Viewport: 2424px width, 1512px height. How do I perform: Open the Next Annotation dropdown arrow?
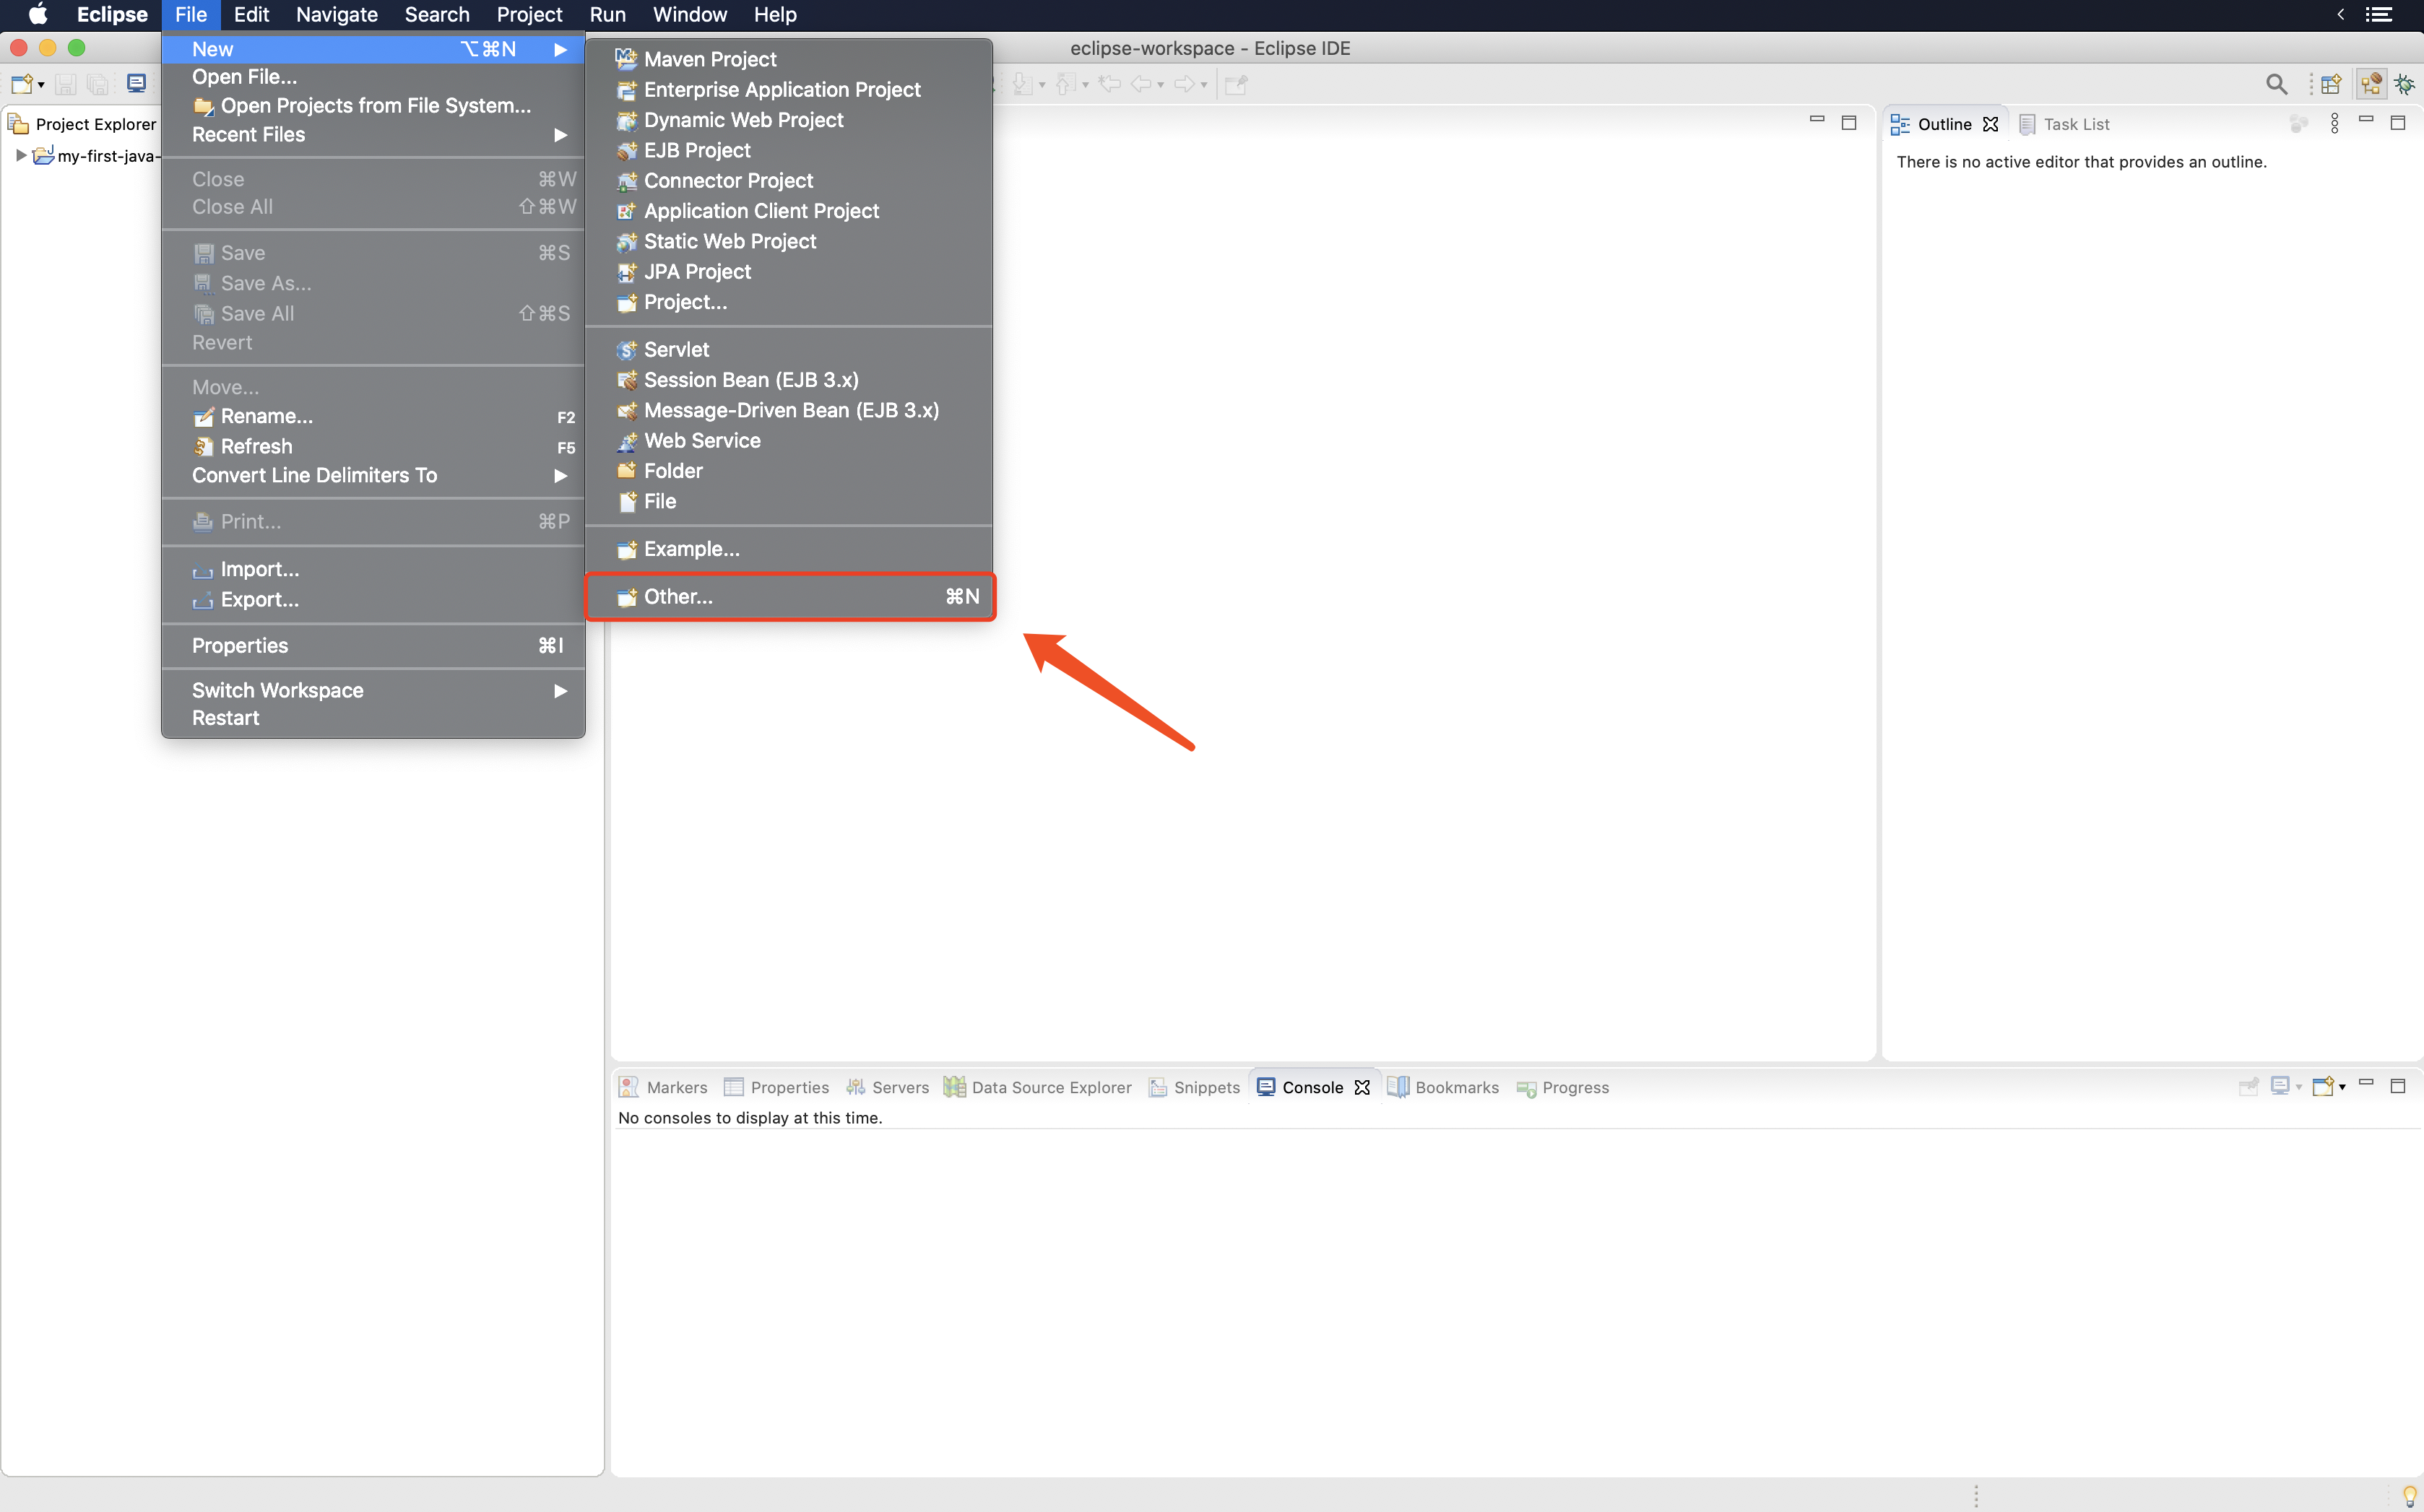pyautogui.click(x=1042, y=86)
